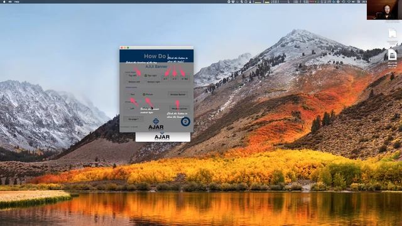Viewport: 402px width, 226px height.
Task: Click the AJAR logo in the gray window
Action: (156, 124)
